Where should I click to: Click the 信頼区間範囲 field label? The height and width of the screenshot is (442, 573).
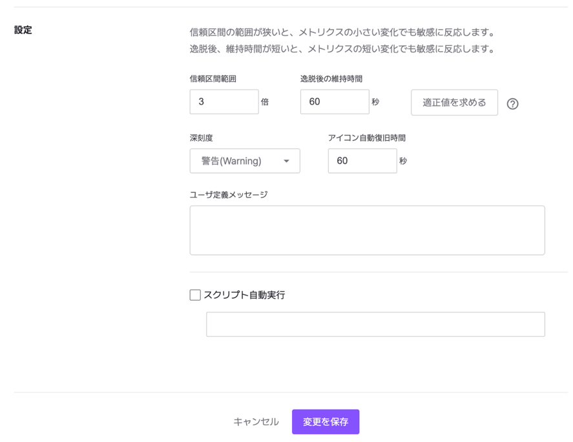pyautogui.click(x=213, y=79)
